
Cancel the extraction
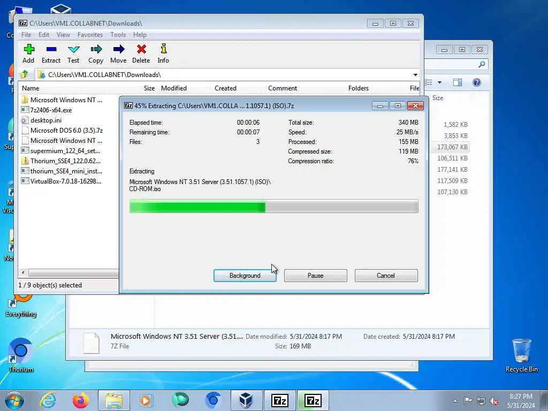386,276
